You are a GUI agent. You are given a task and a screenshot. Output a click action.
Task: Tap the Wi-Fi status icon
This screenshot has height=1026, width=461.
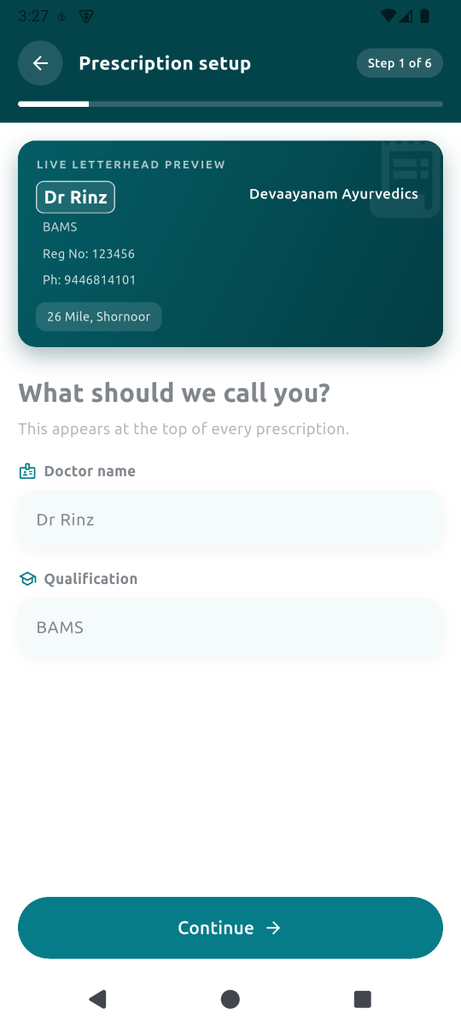point(388,16)
